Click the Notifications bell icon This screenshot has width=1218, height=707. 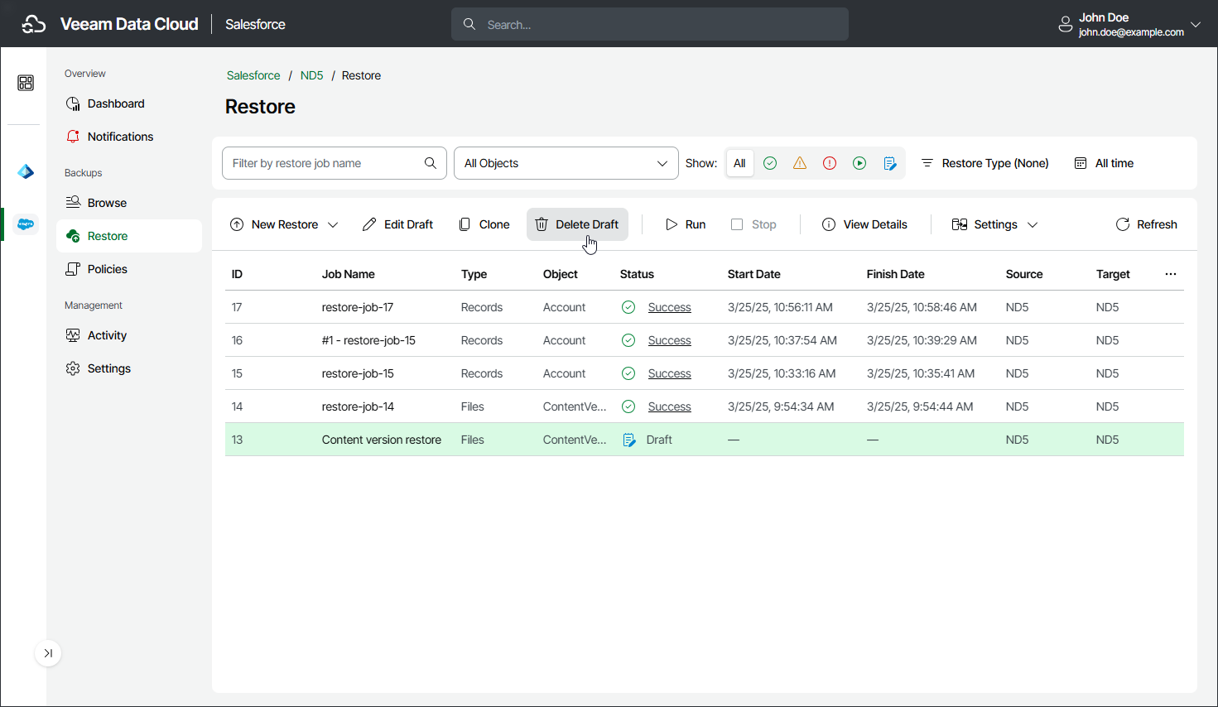pos(73,137)
